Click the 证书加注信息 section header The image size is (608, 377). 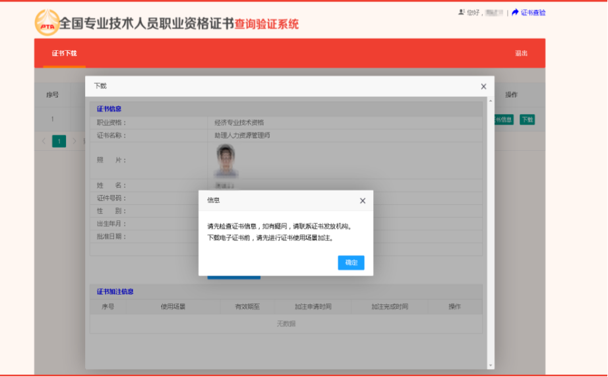(115, 291)
